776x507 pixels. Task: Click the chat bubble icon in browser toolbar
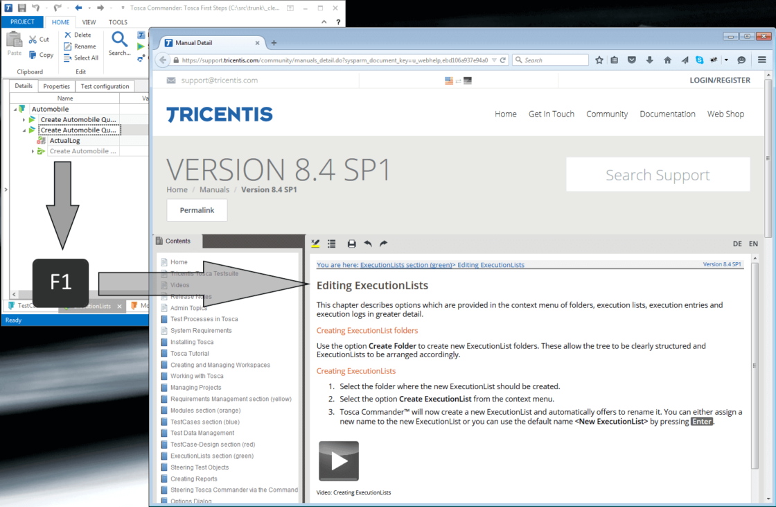(x=741, y=60)
